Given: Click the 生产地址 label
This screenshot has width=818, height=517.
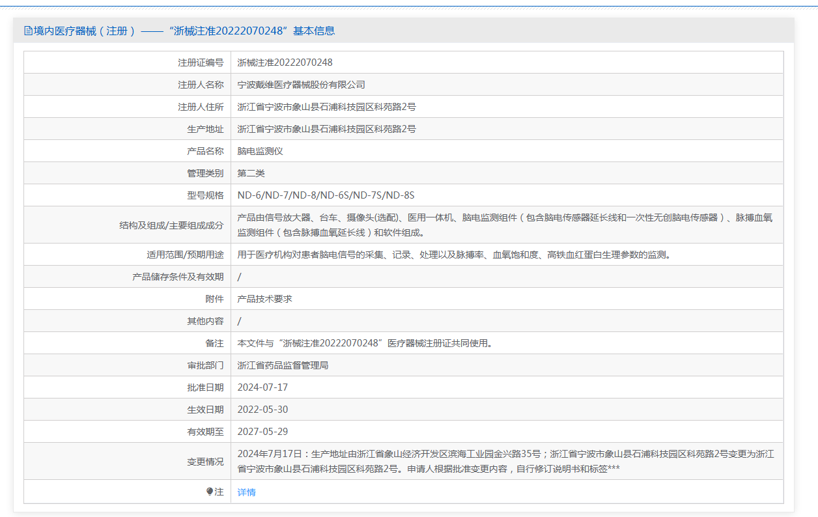Looking at the screenshot, I should 205,129.
